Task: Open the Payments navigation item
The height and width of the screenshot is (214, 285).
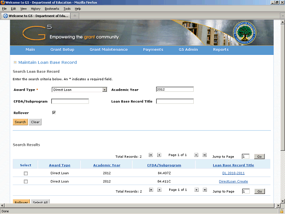Action: pos(153,49)
